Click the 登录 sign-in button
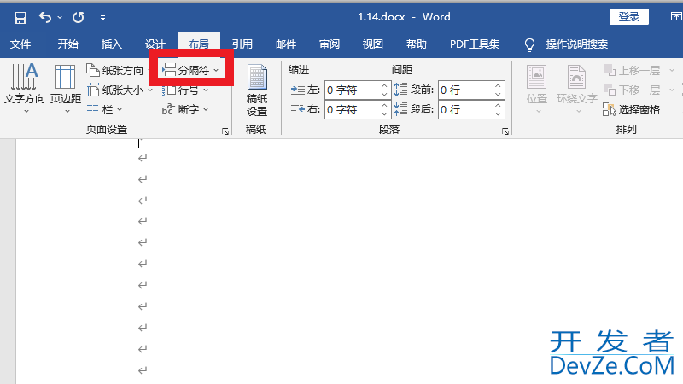This screenshot has width=683, height=384. [x=629, y=17]
